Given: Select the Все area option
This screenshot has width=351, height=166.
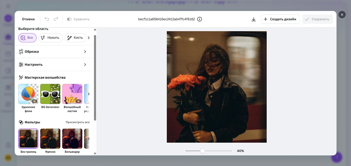Looking at the screenshot, I should pos(27,38).
